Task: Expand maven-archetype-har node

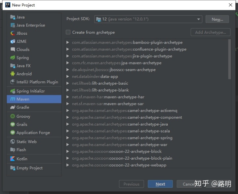Action: tap(68, 97)
